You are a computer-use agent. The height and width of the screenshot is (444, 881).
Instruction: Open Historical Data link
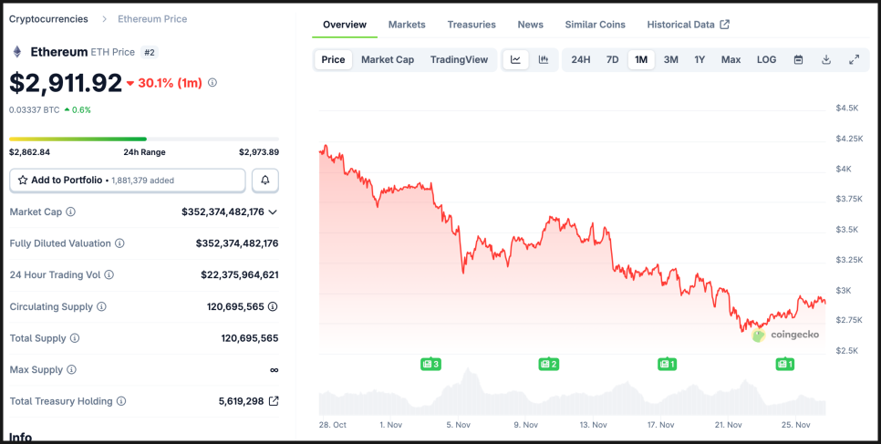click(688, 25)
